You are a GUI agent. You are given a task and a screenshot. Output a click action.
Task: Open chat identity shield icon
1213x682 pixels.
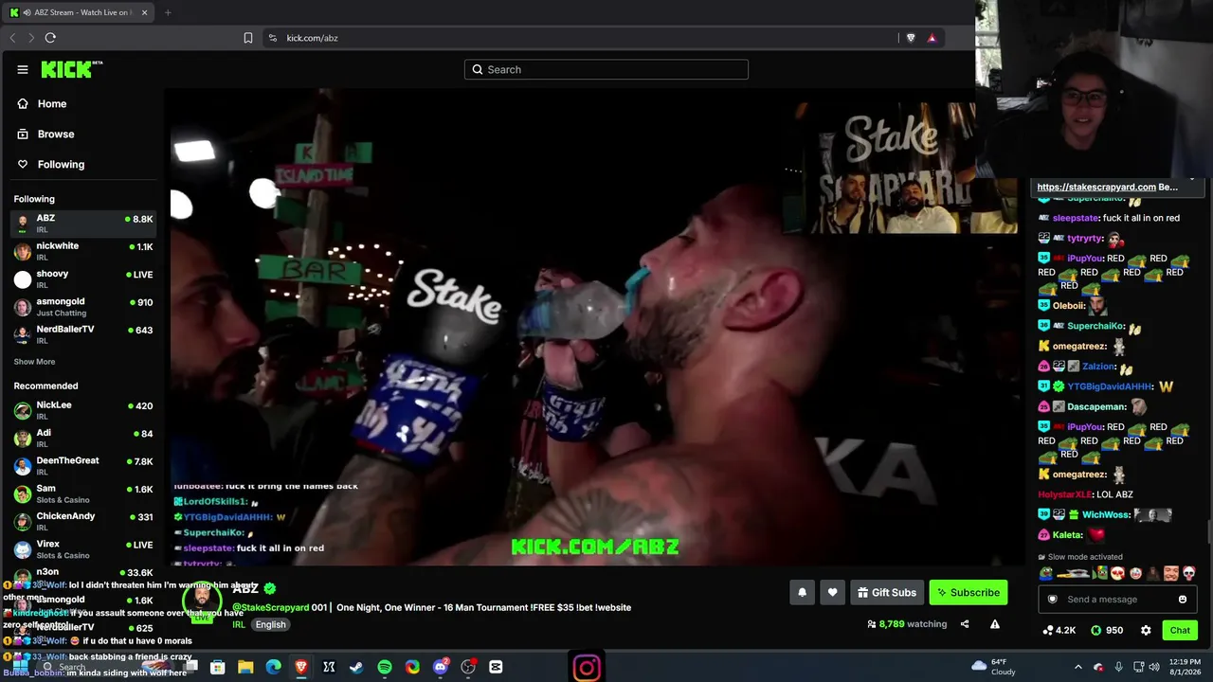(1052, 600)
